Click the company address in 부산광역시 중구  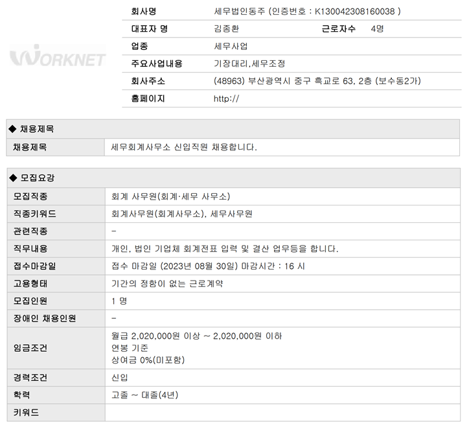pos(317,81)
